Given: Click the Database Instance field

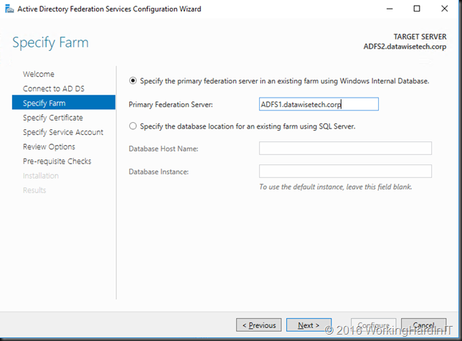Looking at the screenshot, I should pyautogui.click(x=345, y=172).
